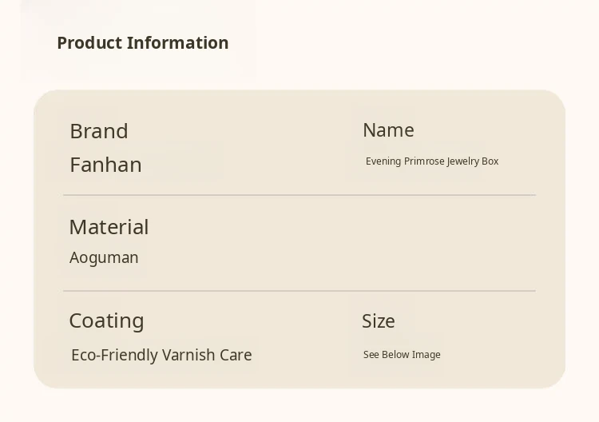Click the Eco-Friendly Varnish Care text

click(161, 355)
